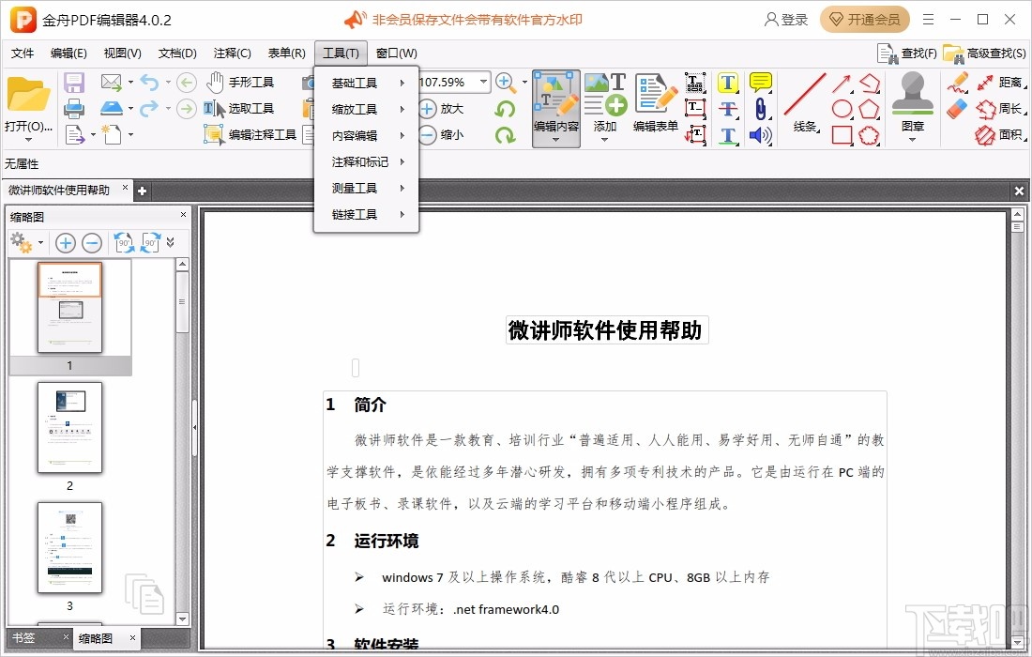Click the 距离 distance measurement tool

pos(1009,83)
